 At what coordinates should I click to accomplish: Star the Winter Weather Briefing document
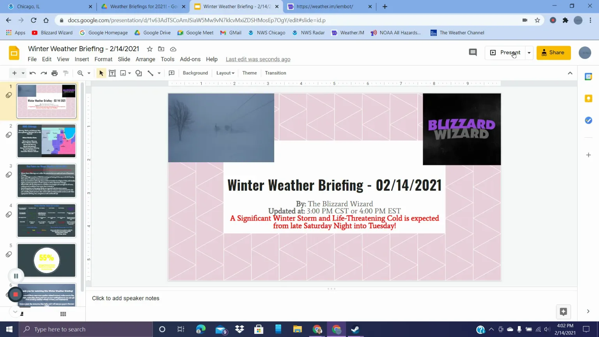pyautogui.click(x=150, y=49)
